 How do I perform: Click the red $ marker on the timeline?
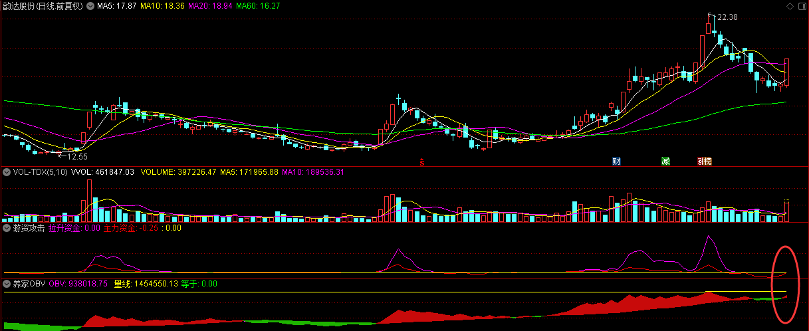pos(421,161)
